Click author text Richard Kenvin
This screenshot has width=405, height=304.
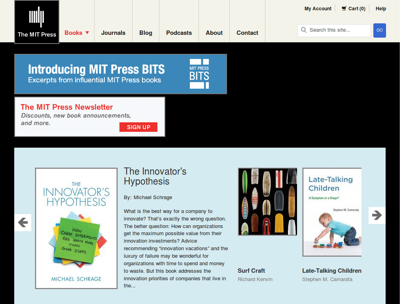[x=255, y=279]
